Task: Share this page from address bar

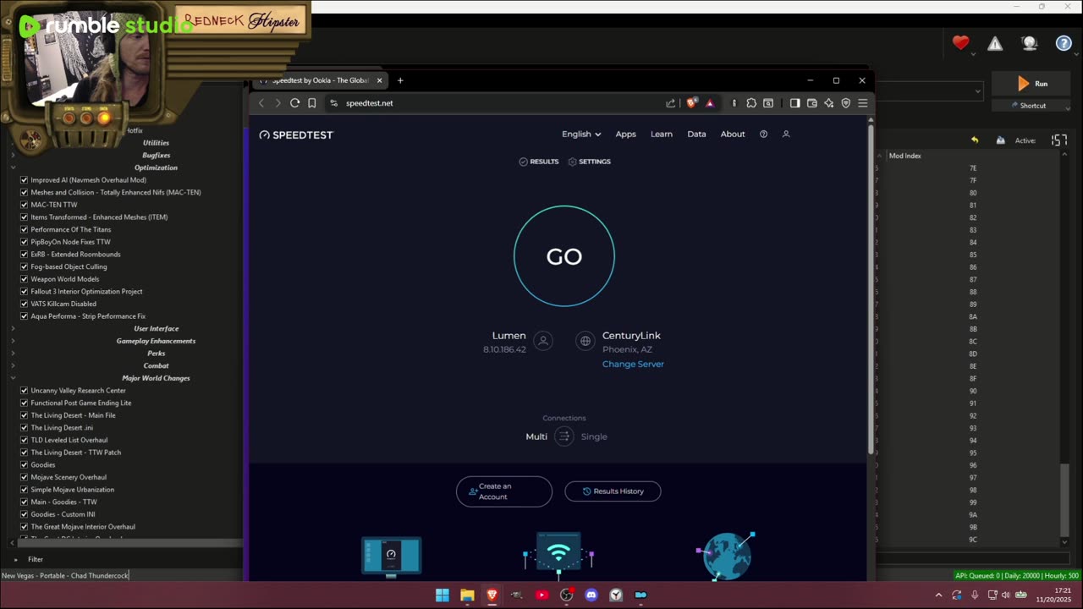Action: (671, 103)
